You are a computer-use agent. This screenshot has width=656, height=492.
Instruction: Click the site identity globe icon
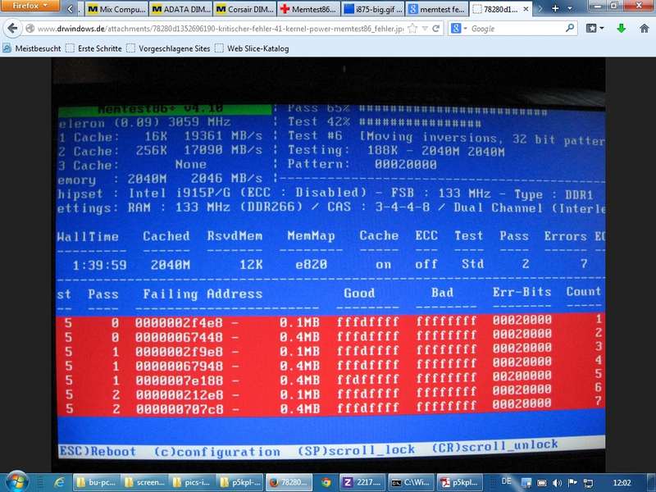(x=30, y=29)
